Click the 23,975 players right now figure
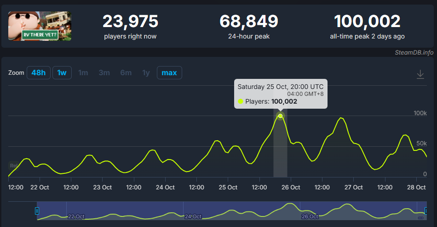The image size is (437, 227). pos(130,21)
